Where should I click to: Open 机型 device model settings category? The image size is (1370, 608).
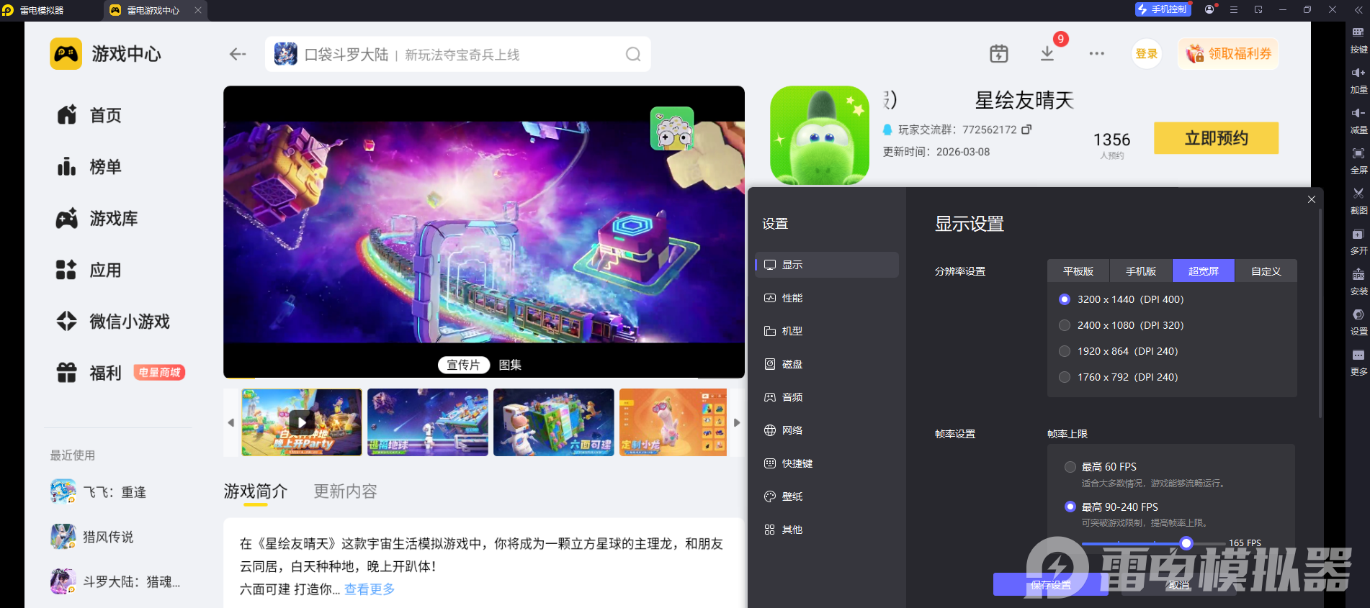point(827,331)
